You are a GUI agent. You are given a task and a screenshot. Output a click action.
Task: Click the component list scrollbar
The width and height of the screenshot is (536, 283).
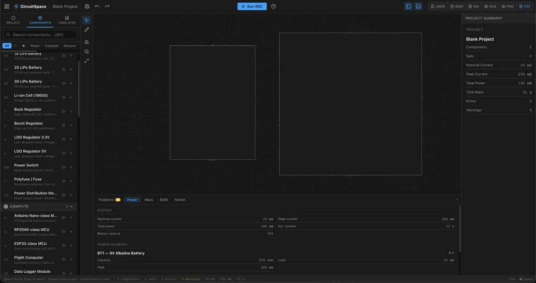click(x=79, y=88)
